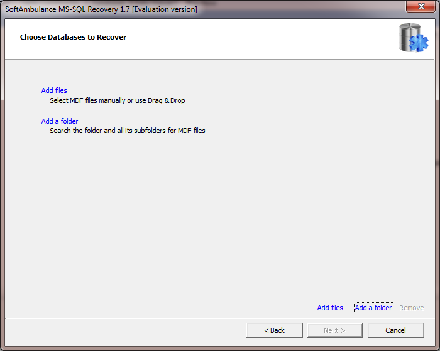Click the SoftAmbulance MS-SQL Recovery title bar text
Screen dimensions: 440x351
click(x=101, y=9)
